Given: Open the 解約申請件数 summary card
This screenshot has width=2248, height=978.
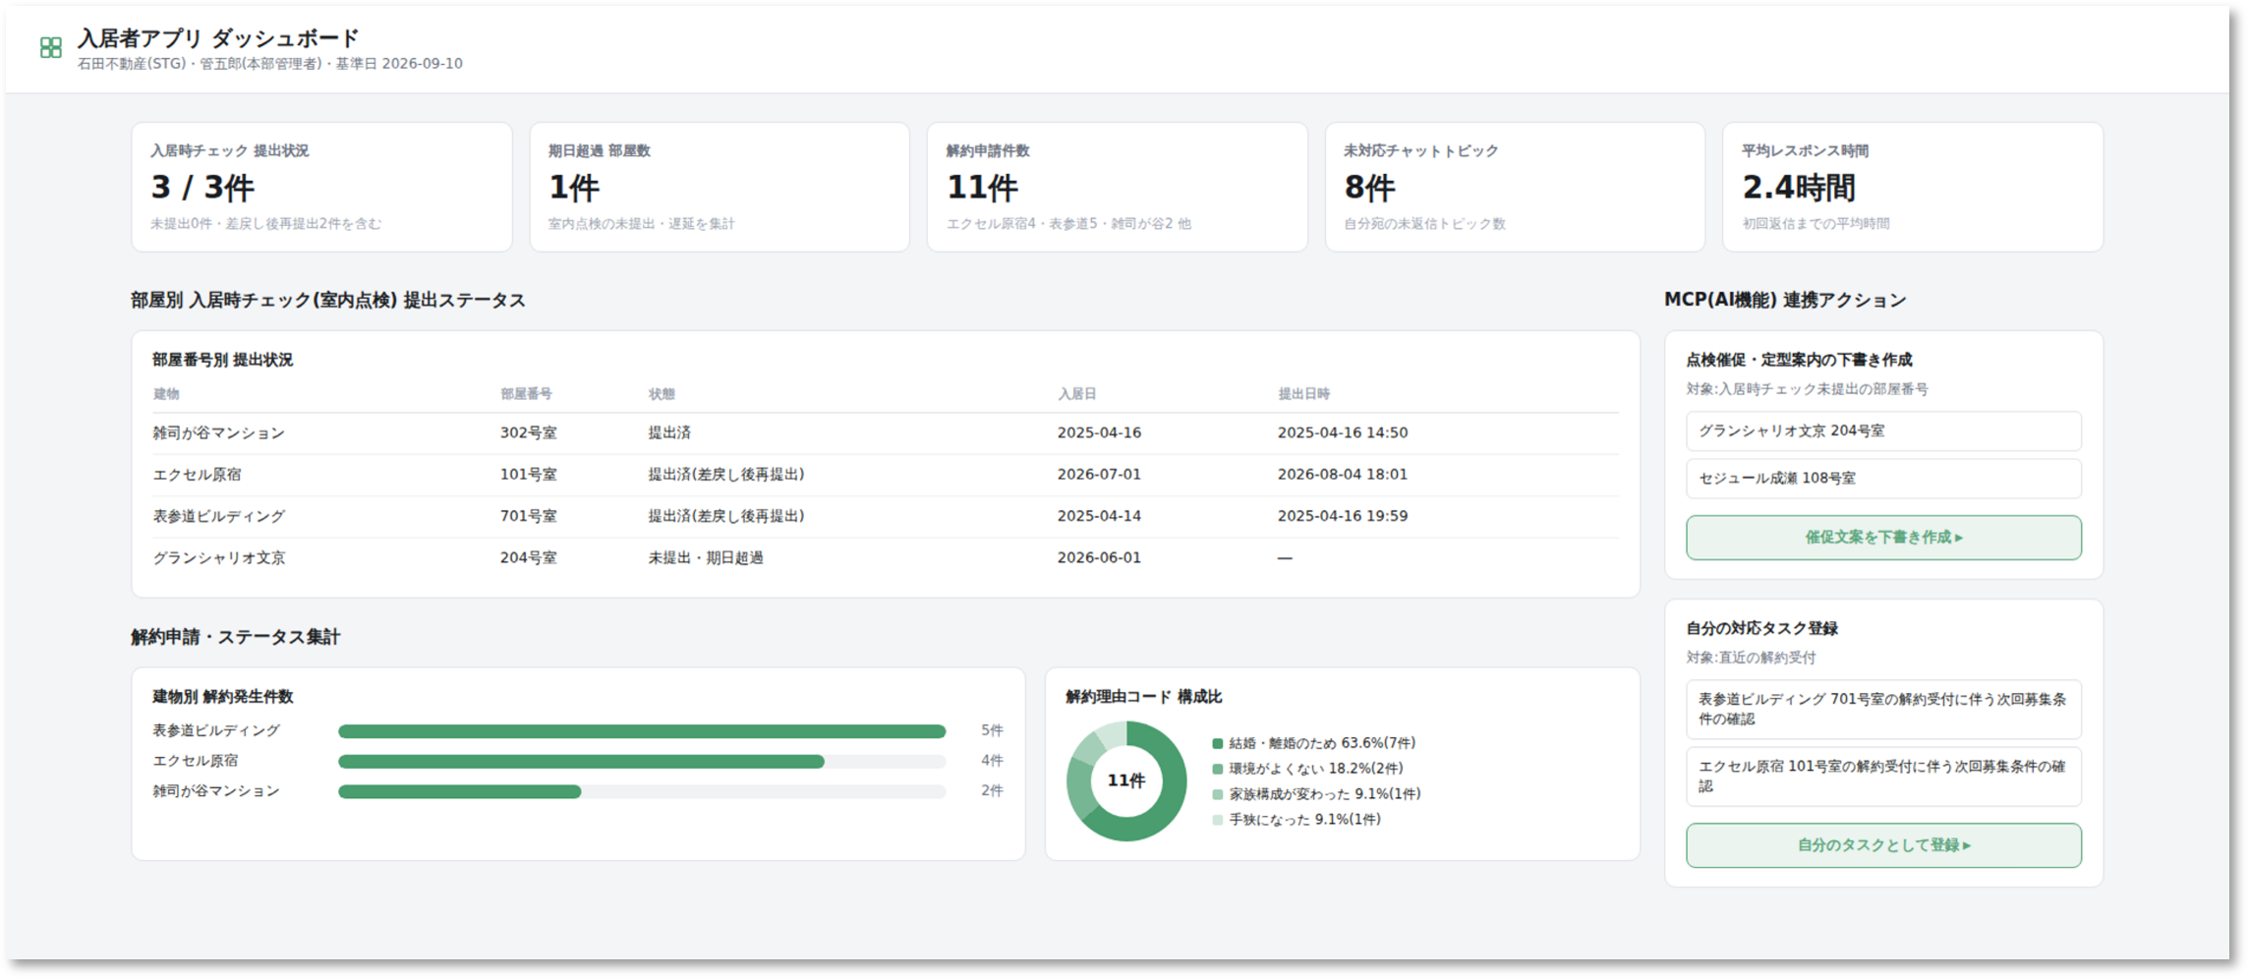Looking at the screenshot, I should point(1117,187).
